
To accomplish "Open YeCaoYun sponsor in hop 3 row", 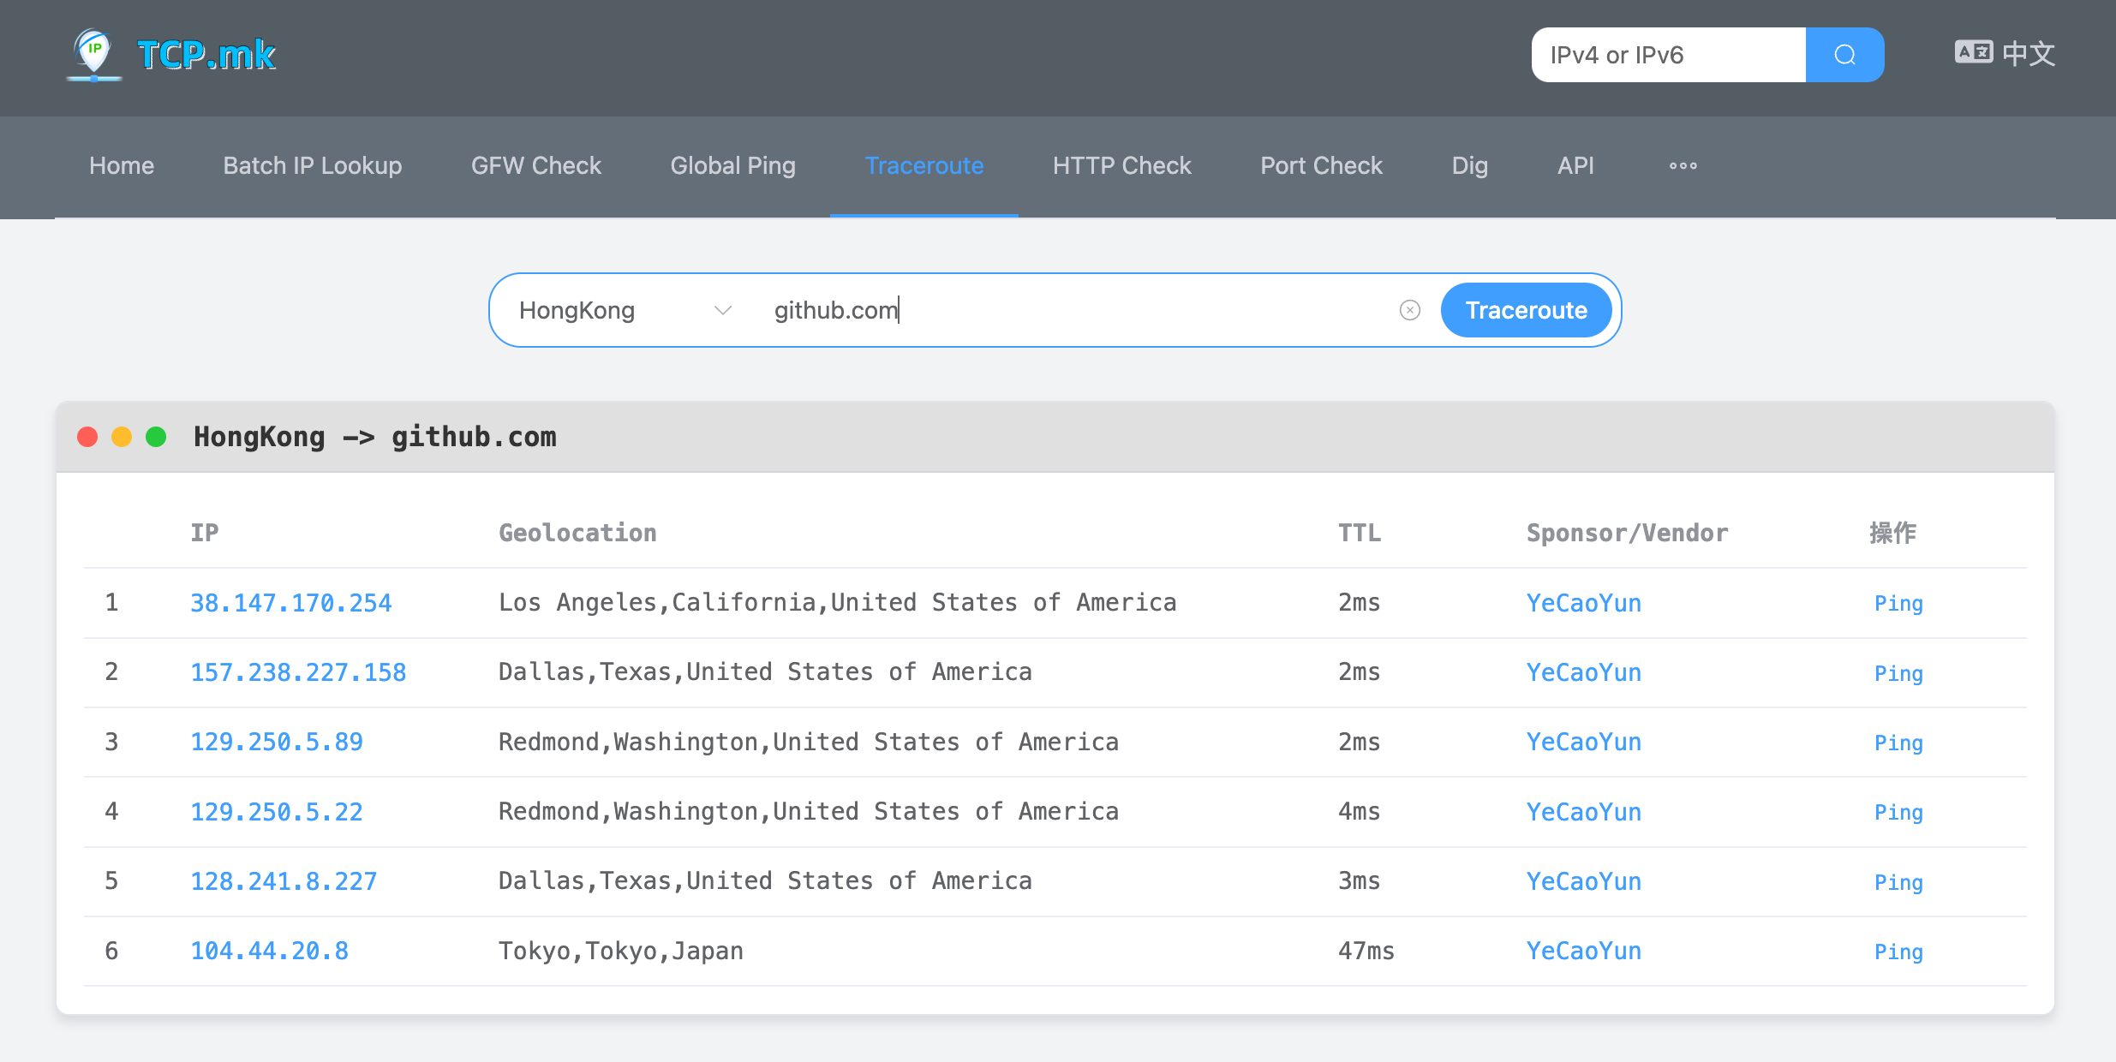I will tap(1584, 742).
